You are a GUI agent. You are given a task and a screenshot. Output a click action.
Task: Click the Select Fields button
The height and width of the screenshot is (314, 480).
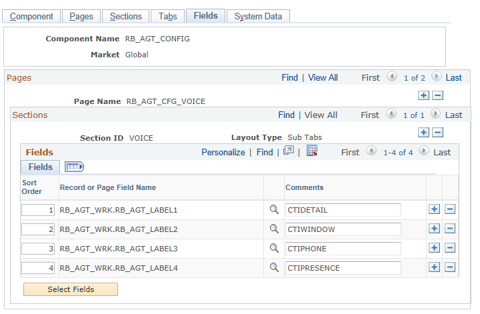point(71,289)
